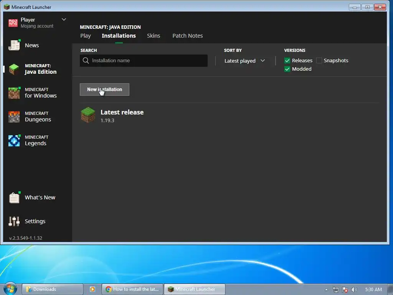Viewport: 393px width, 295px height.
Task: Click the 5:30 AM clock
Action: click(373, 290)
